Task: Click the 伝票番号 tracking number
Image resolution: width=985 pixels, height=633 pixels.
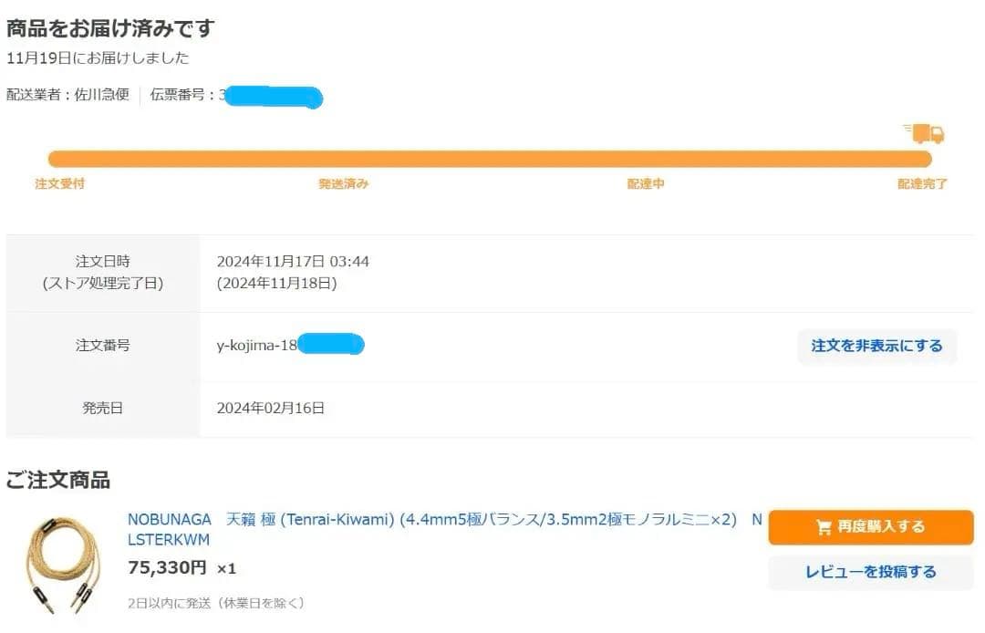Action: coord(270,95)
